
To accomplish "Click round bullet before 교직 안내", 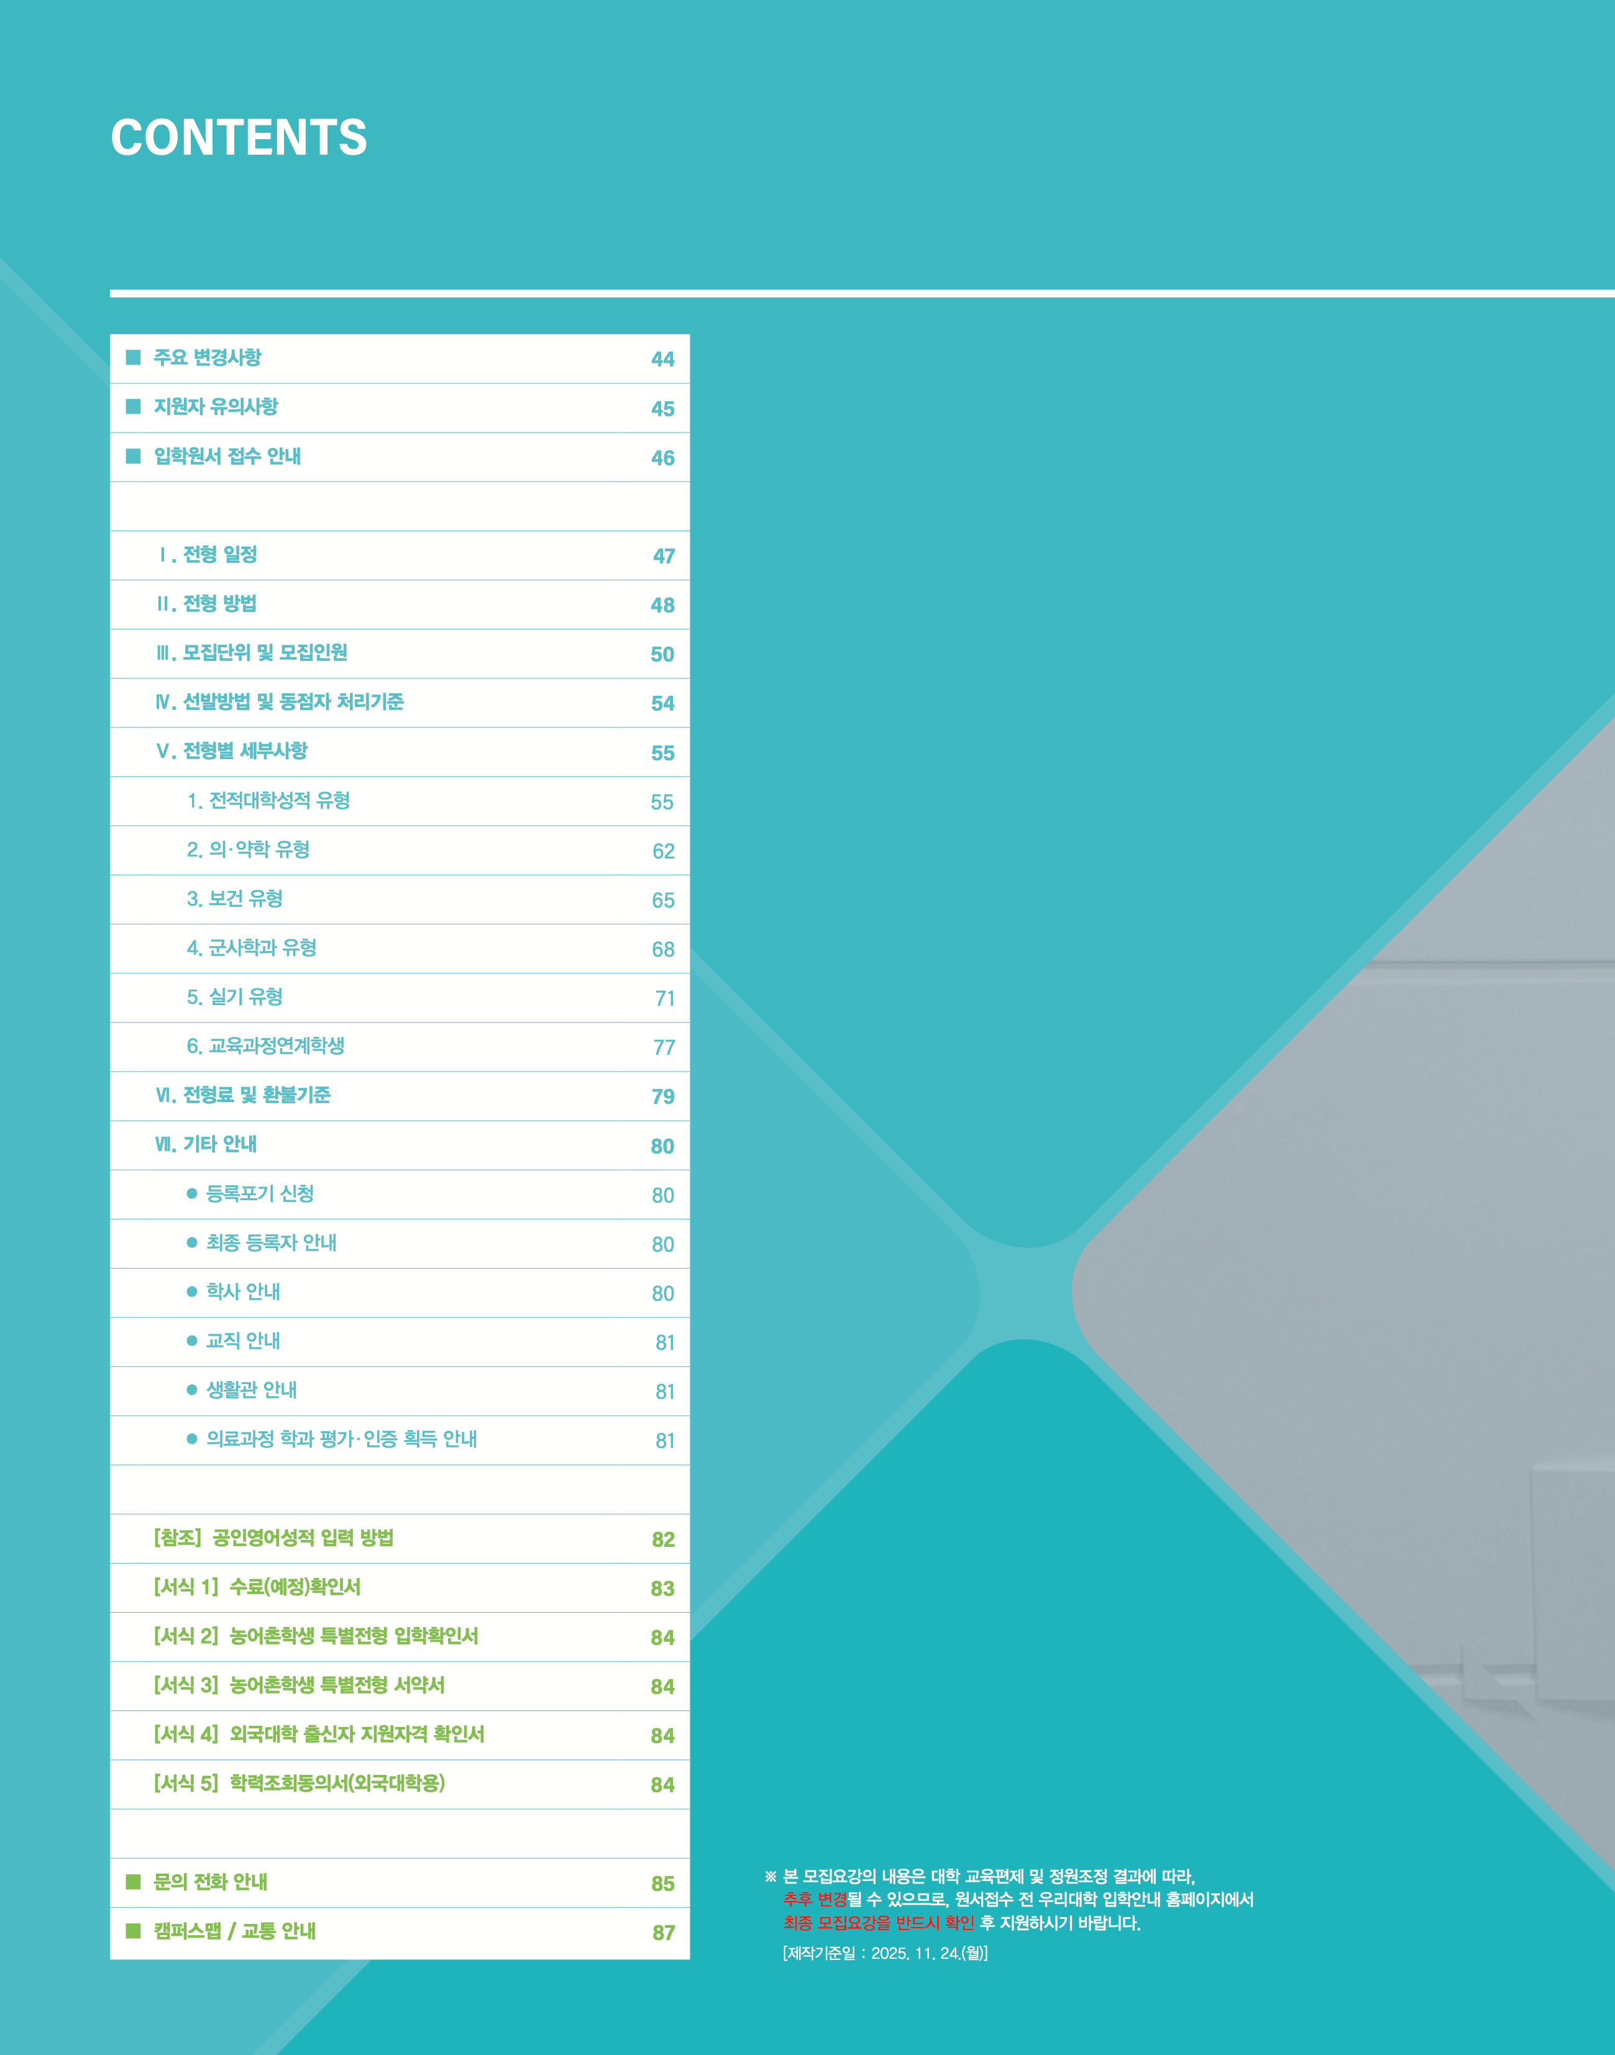I will (192, 1341).
